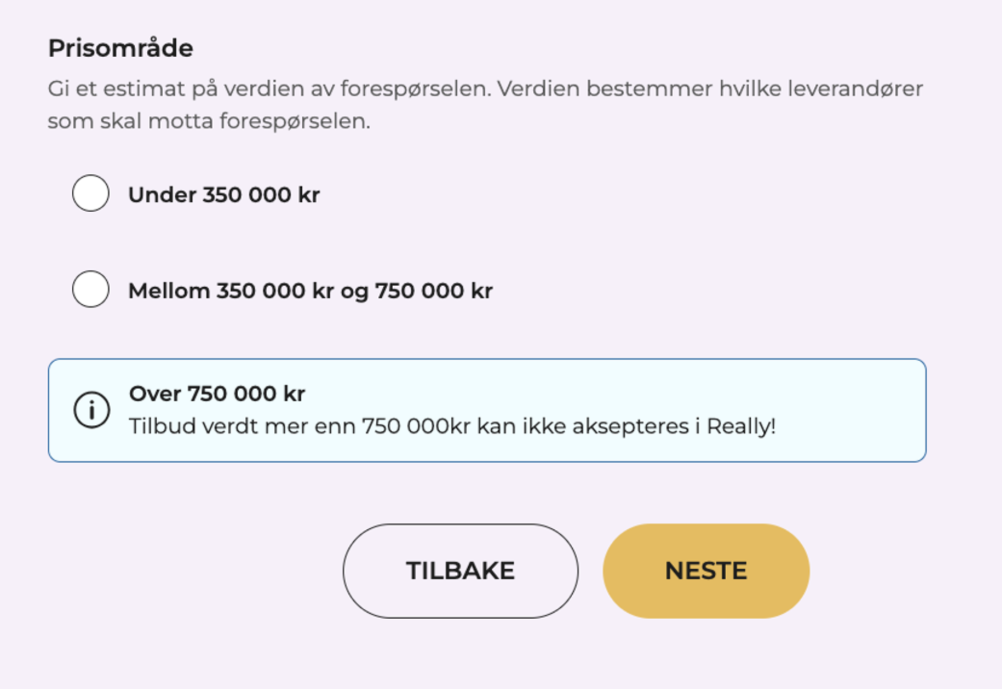1002x689 pixels.
Task: Click "750 000 kr" in the Mellom option label
Action: point(434,291)
